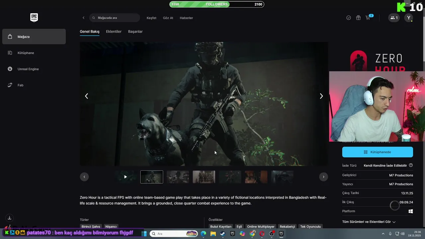Click the Bulut Kayıtları feature tag
Image resolution: width=425 pixels, height=239 pixels.
[221, 226]
